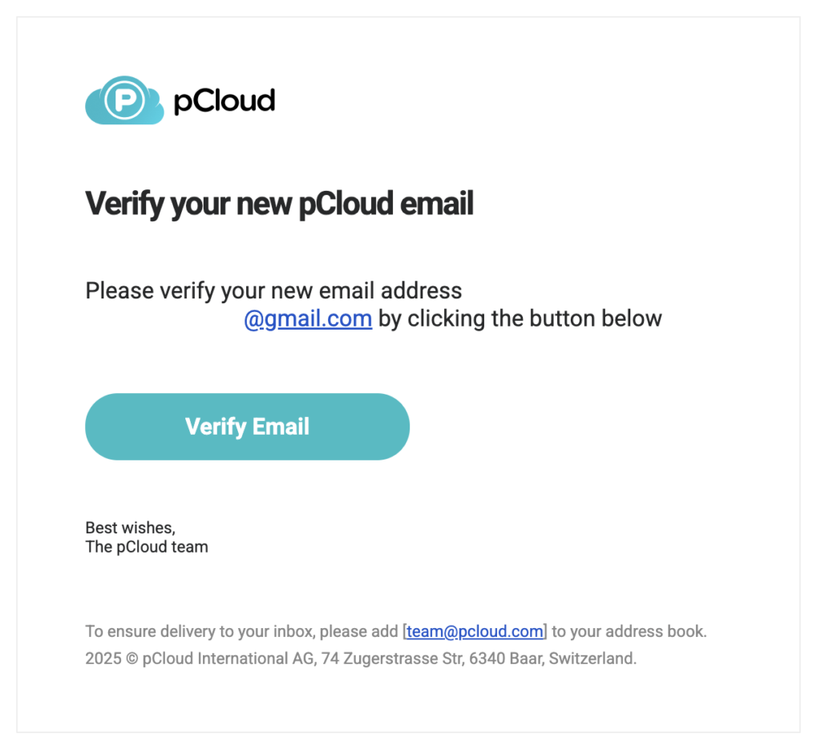Click the copyright © symbol in the footer
Screen dimensions: 821x754
pyautogui.click(x=131, y=659)
